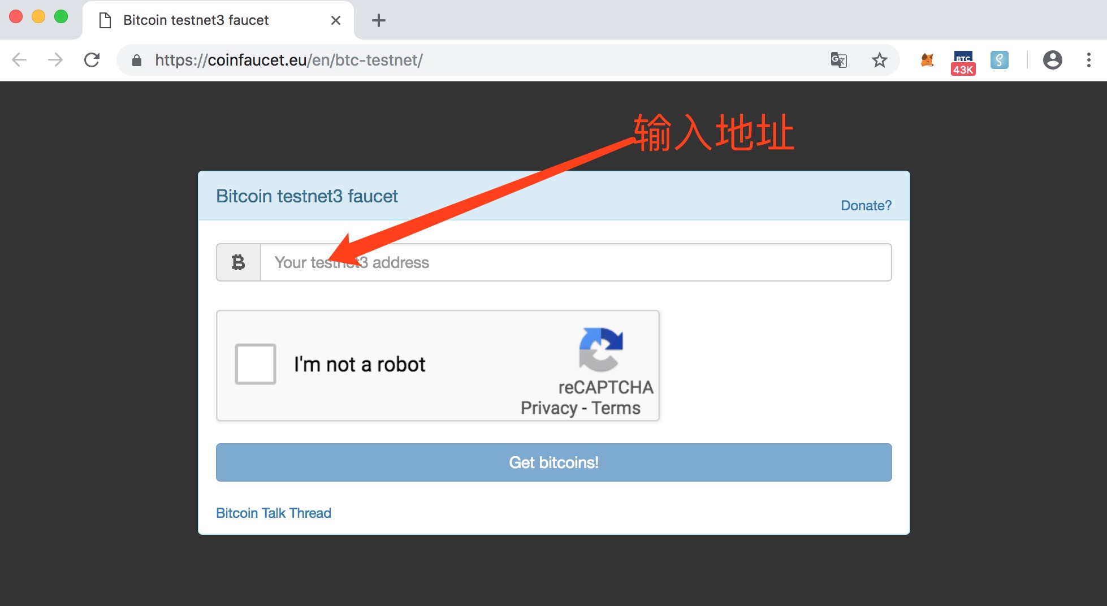Click the reCAPTCHA logo
Viewport: 1107px width, 606px height.
[x=600, y=349]
